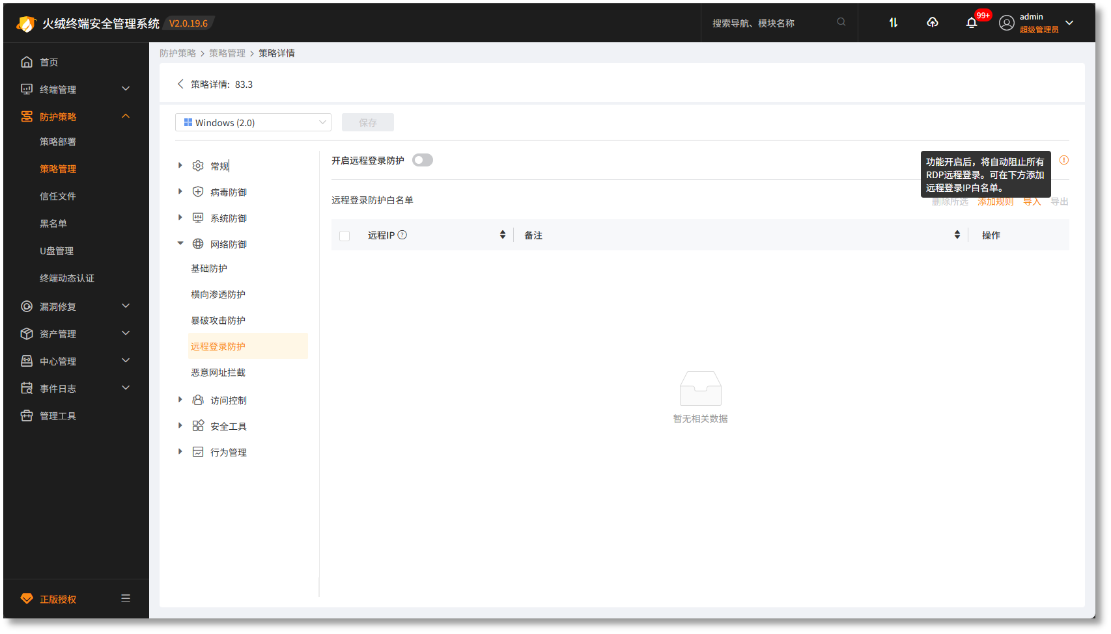Click the search magnifier icon in top bar
The width and height of the screenshot is (1111, 634).
click(841, 22)
